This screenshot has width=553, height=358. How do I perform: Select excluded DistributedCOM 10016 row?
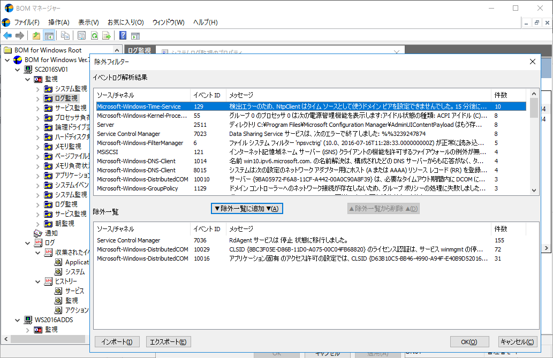[310, 258]
